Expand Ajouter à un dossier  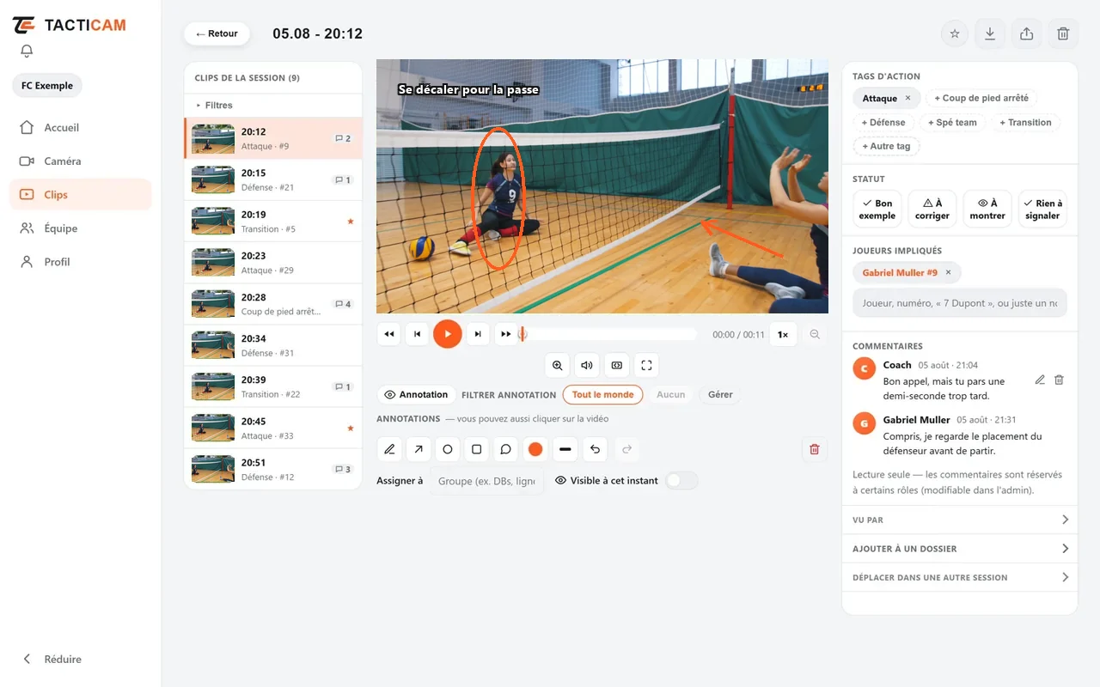coord(960,549)
